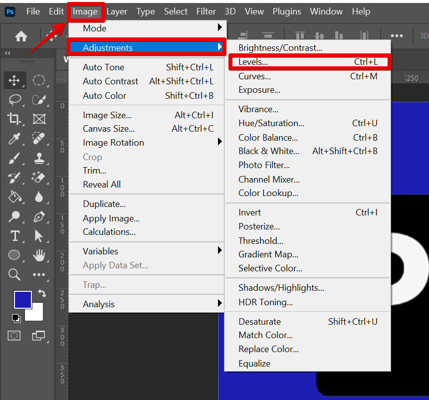The width and height of the screenshot is (429, 400).
Task: Choose the Clone Stamp tool
Action: [x=39, y=158]
